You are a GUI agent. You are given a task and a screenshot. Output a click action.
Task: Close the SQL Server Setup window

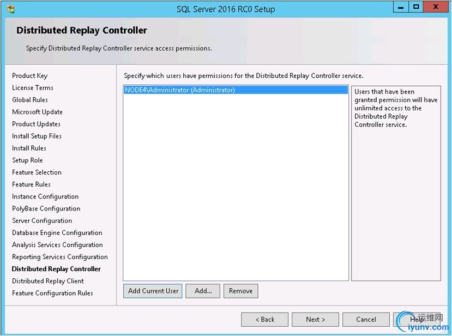point(435,7)
